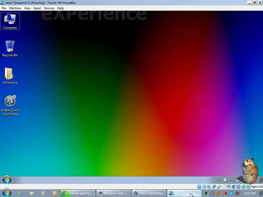The height and width of the screenshot is (197, 263).
Task: Open the host Windows Start button
Action: point(7,193)
